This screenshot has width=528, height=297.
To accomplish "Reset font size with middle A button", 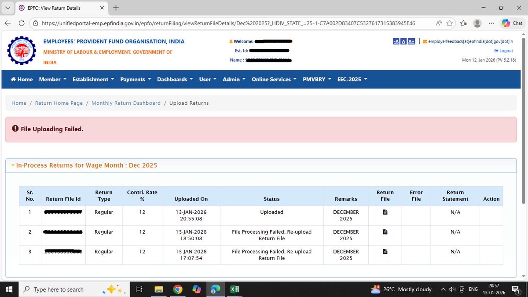I will point(403,41).
